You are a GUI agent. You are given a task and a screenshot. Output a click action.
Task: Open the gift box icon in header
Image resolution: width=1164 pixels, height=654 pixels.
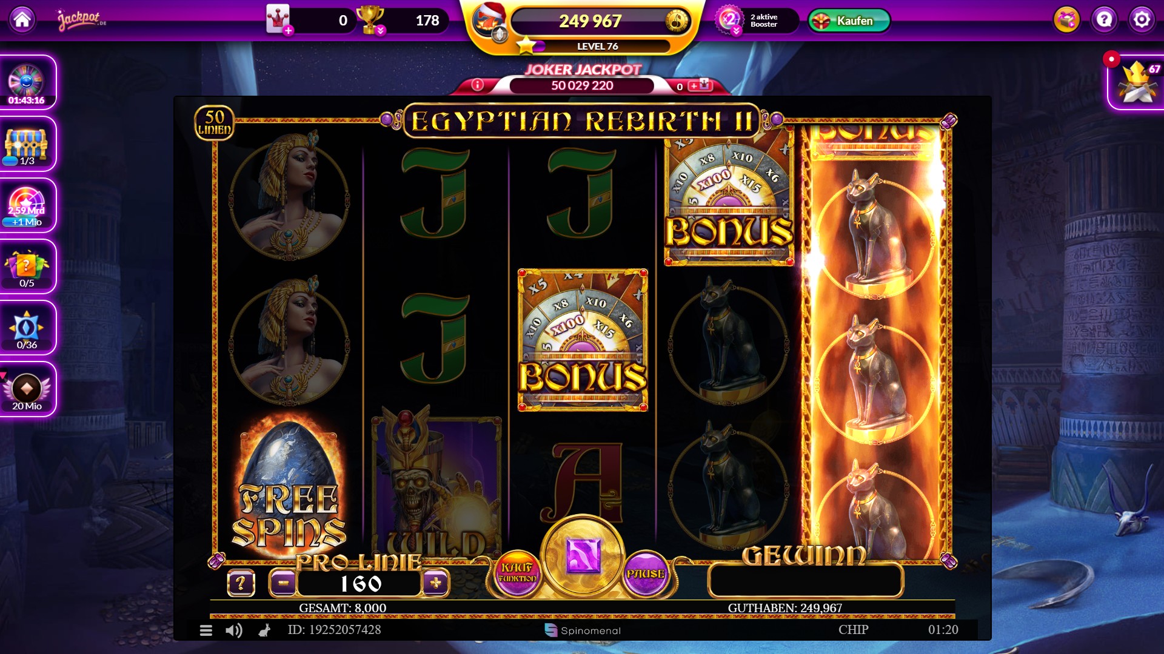click(x=1066, y=20)
